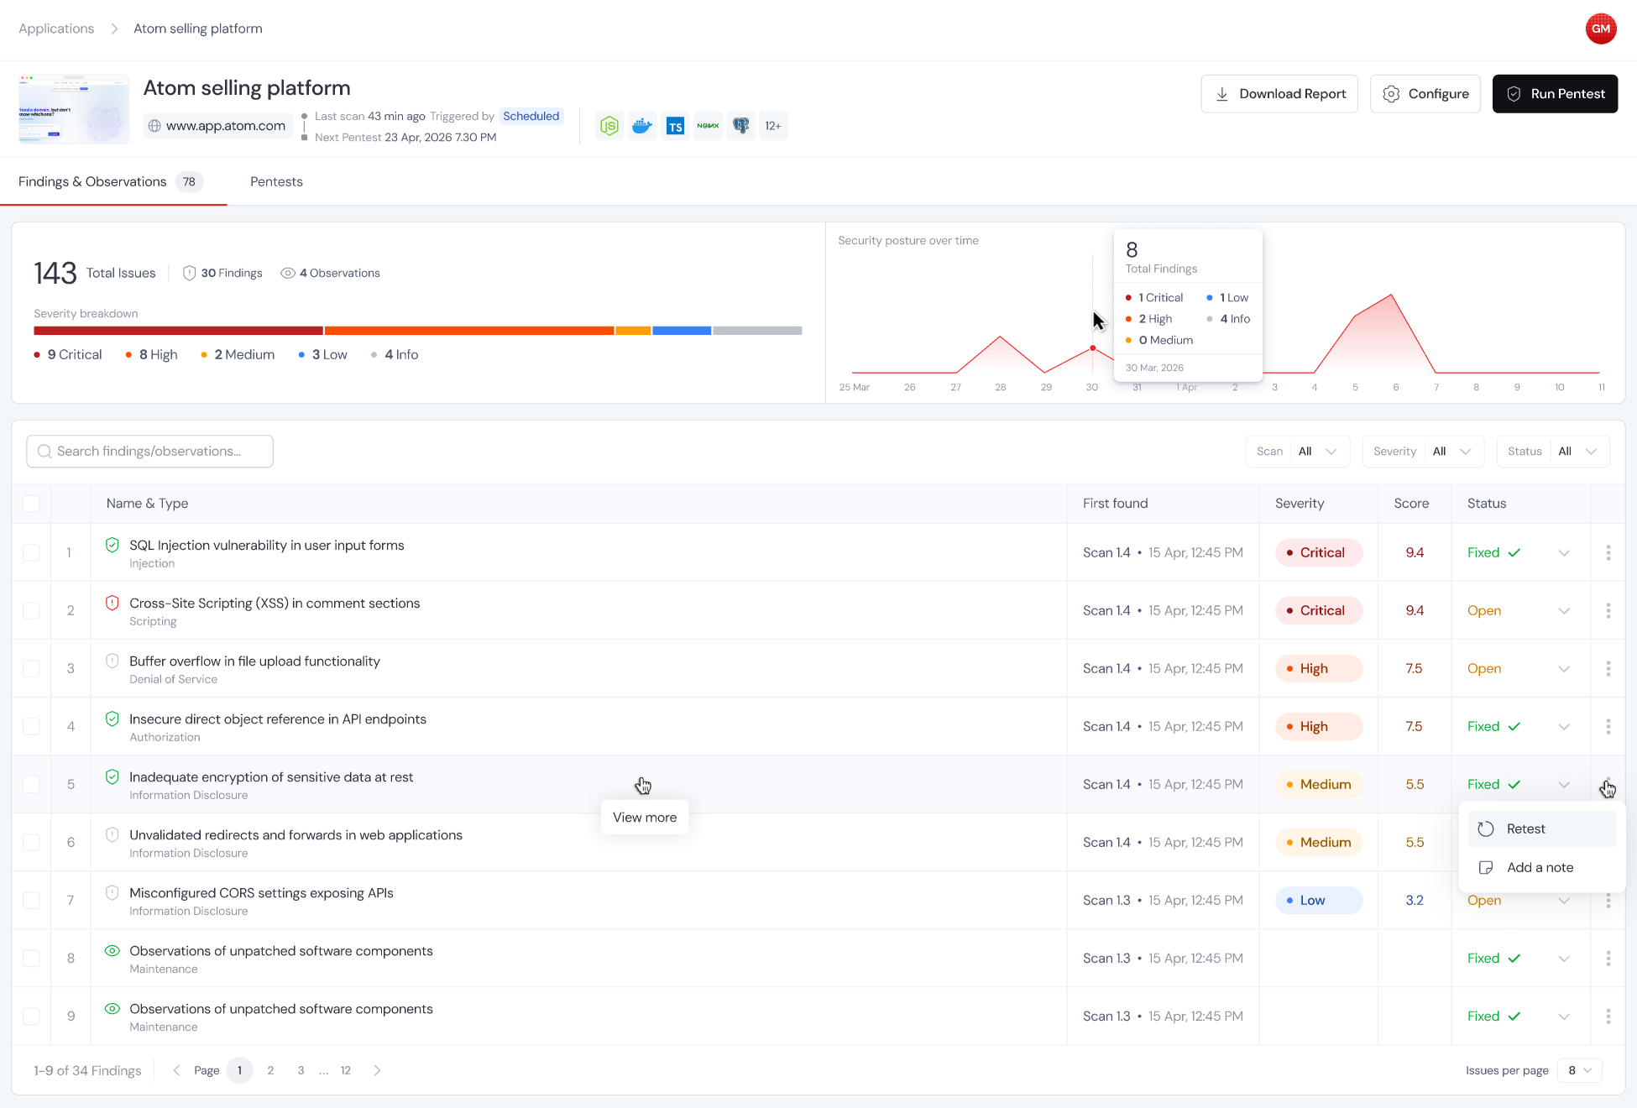The image size is (1637, 1108).
Task: Check the Misconfigured CORS row checkbox
Action: pyautogui.click(x=31, y=900)
